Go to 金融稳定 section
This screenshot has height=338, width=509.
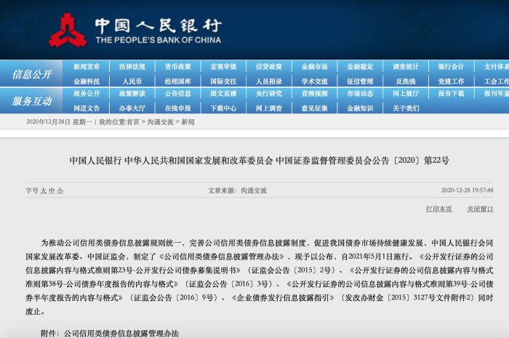point(360,67)
